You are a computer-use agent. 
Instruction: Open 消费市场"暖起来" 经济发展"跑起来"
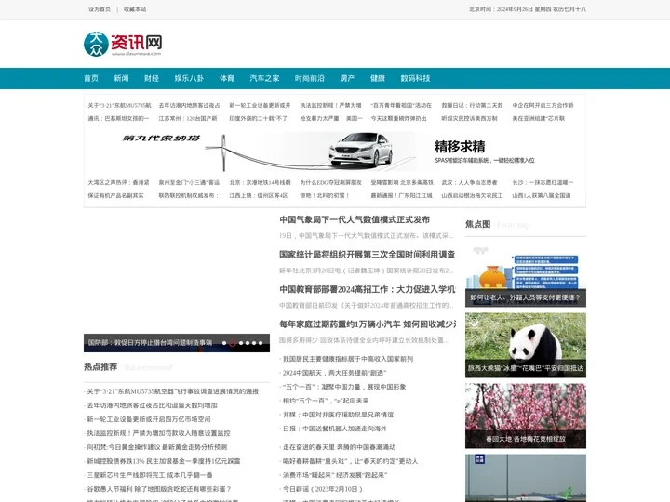335,475
